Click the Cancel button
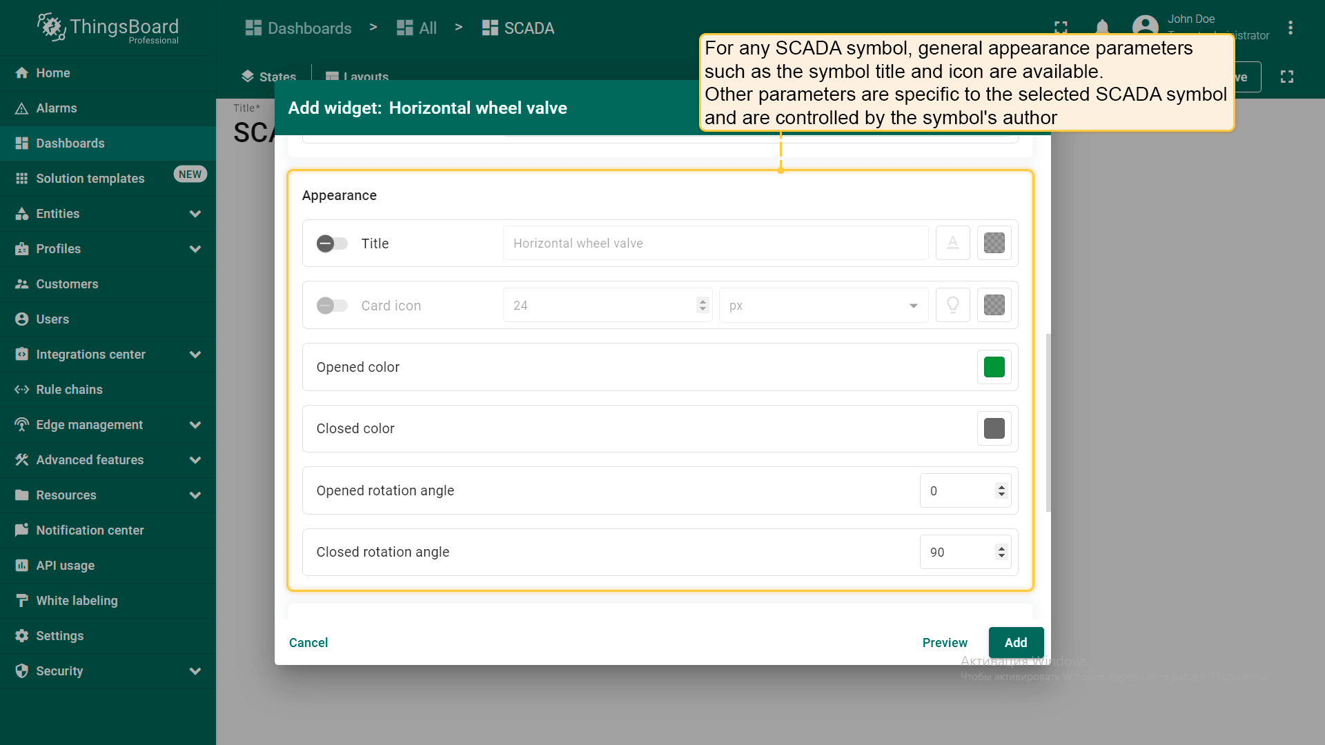1325x745 pixels. coord(308,642)
